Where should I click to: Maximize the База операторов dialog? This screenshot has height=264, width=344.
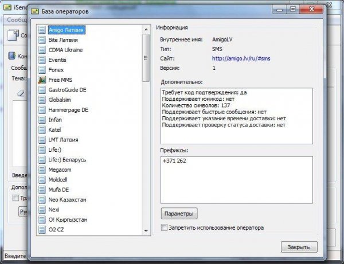[293, 9]
